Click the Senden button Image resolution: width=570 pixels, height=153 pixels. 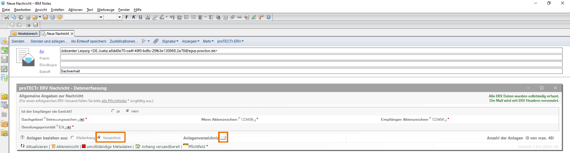[x=18, y=41]
